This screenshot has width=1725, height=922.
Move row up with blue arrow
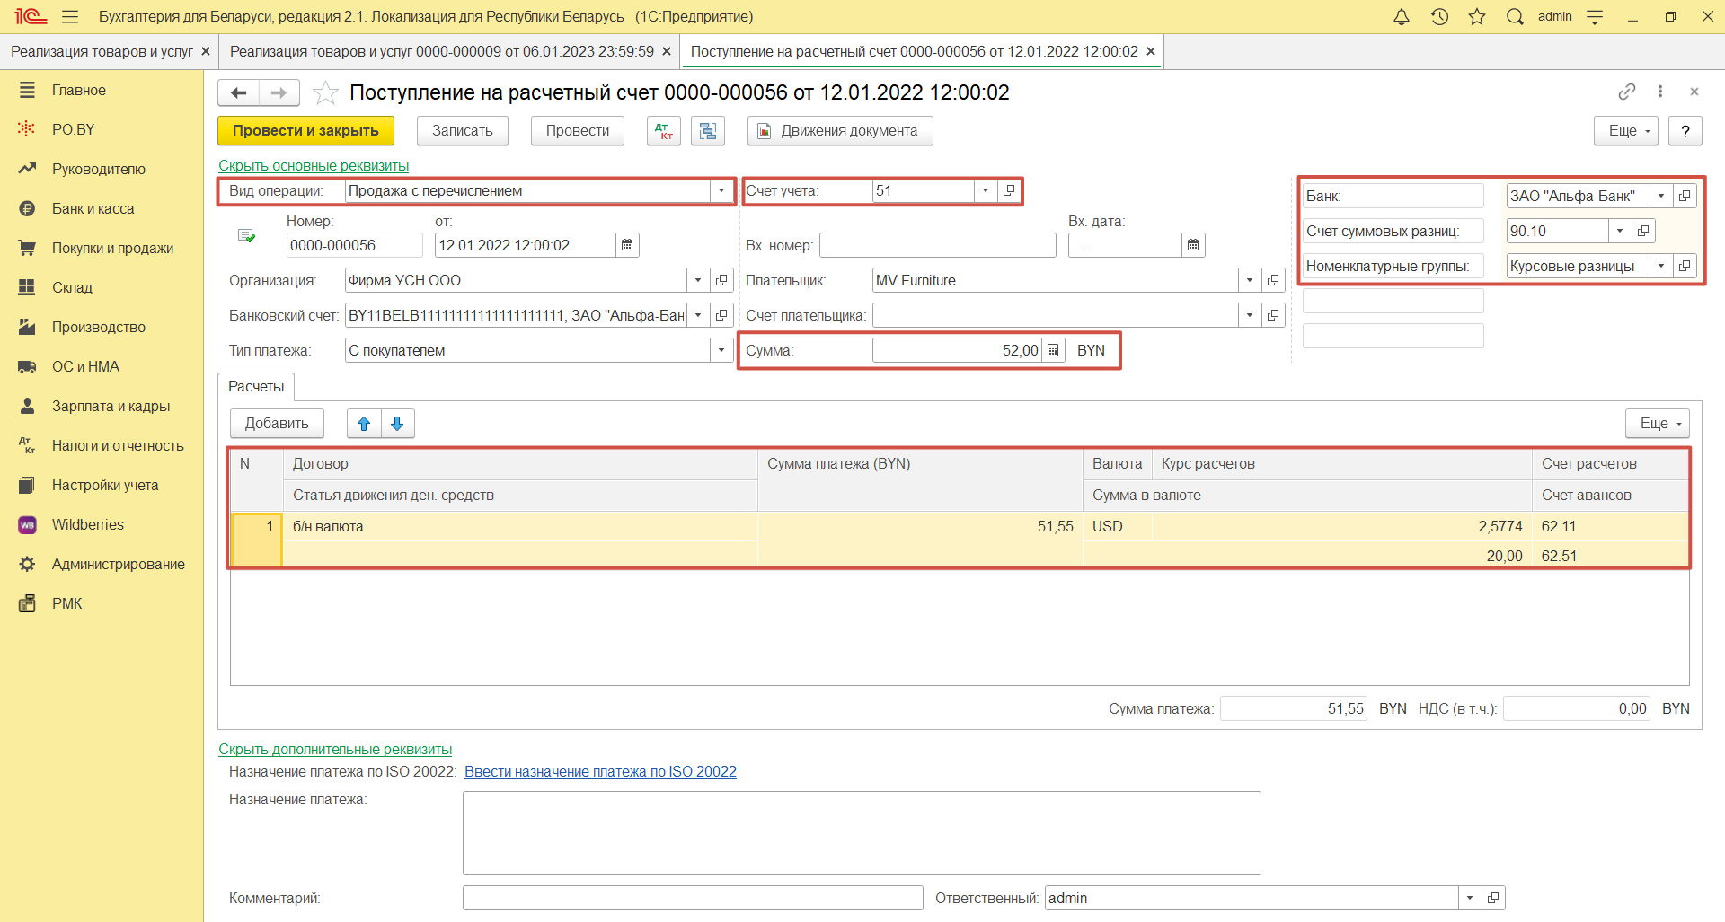(x=364, y=424)
